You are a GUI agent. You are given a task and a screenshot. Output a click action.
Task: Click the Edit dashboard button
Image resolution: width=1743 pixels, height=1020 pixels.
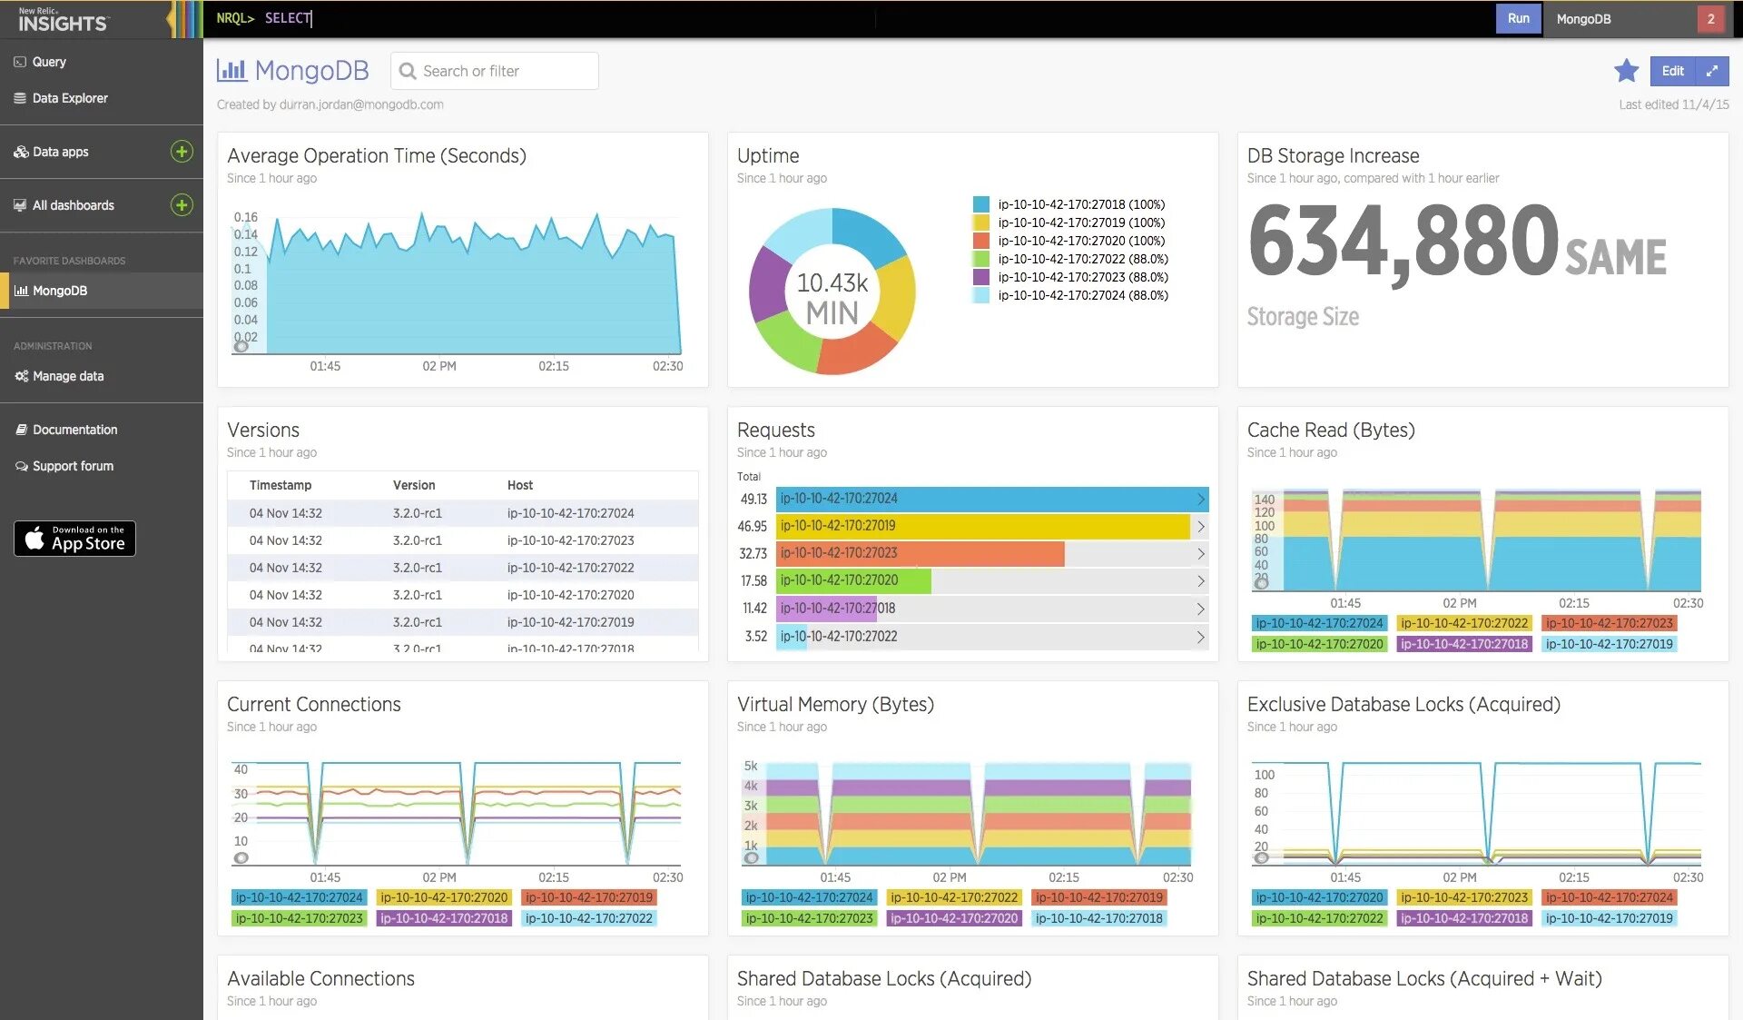pos(1672,71)
